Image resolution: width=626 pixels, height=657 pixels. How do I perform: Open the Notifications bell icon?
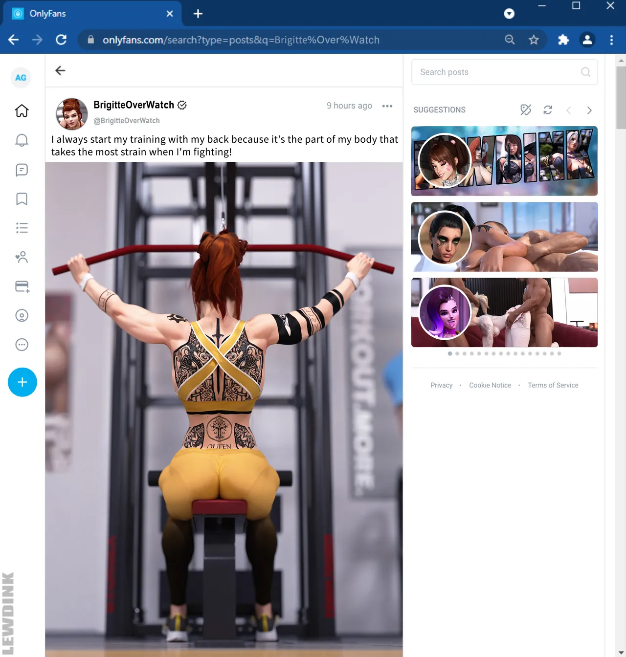tap(22, 140)
